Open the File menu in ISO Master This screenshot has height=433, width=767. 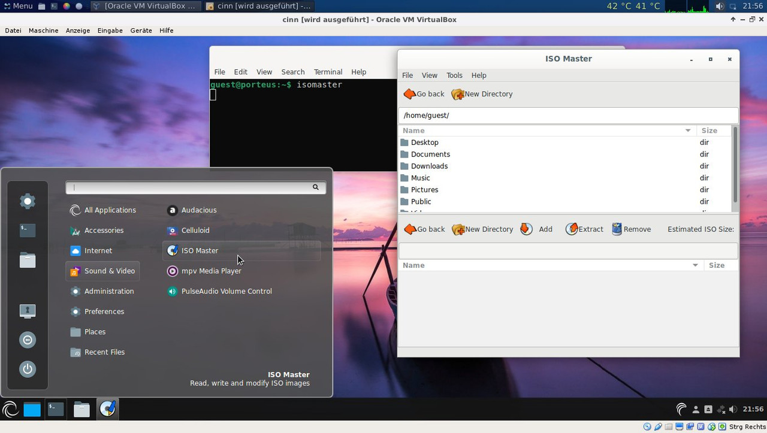pyautogui.click(x=407, y=75)
